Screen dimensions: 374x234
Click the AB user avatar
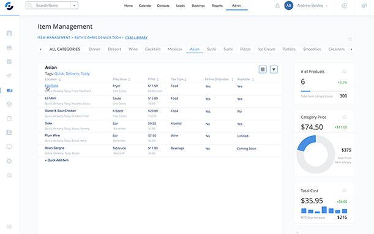tap(288, 6)
